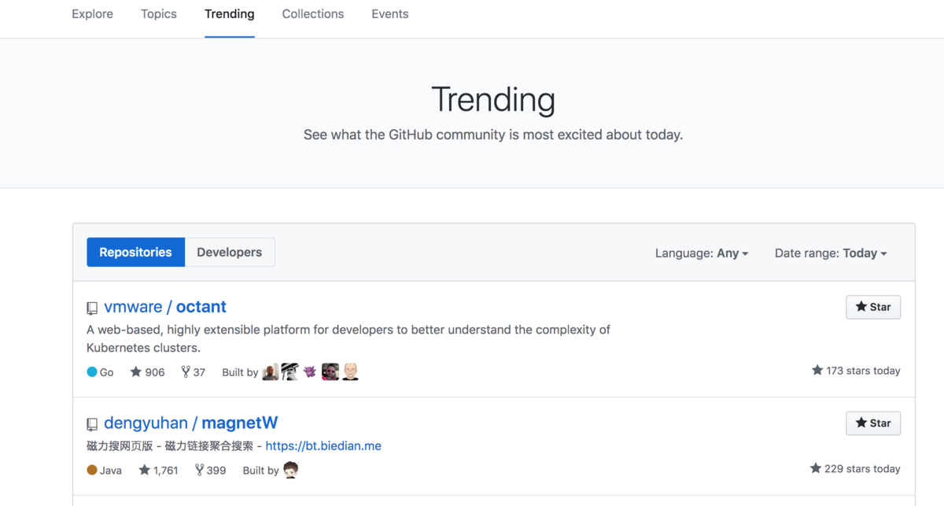Click "See what the GitHub community" subtitle

(493, 135)
